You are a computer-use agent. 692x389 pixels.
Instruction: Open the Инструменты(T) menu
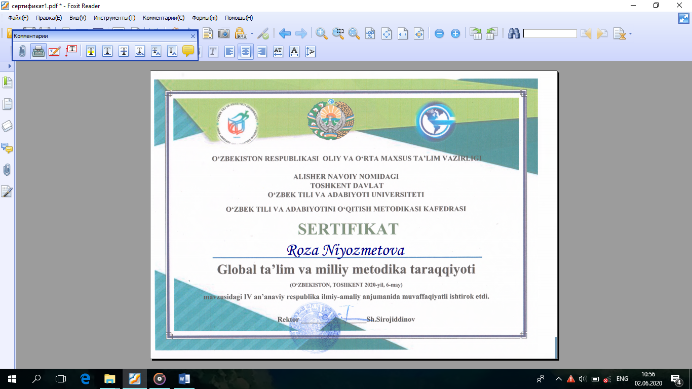coord(114,18)
